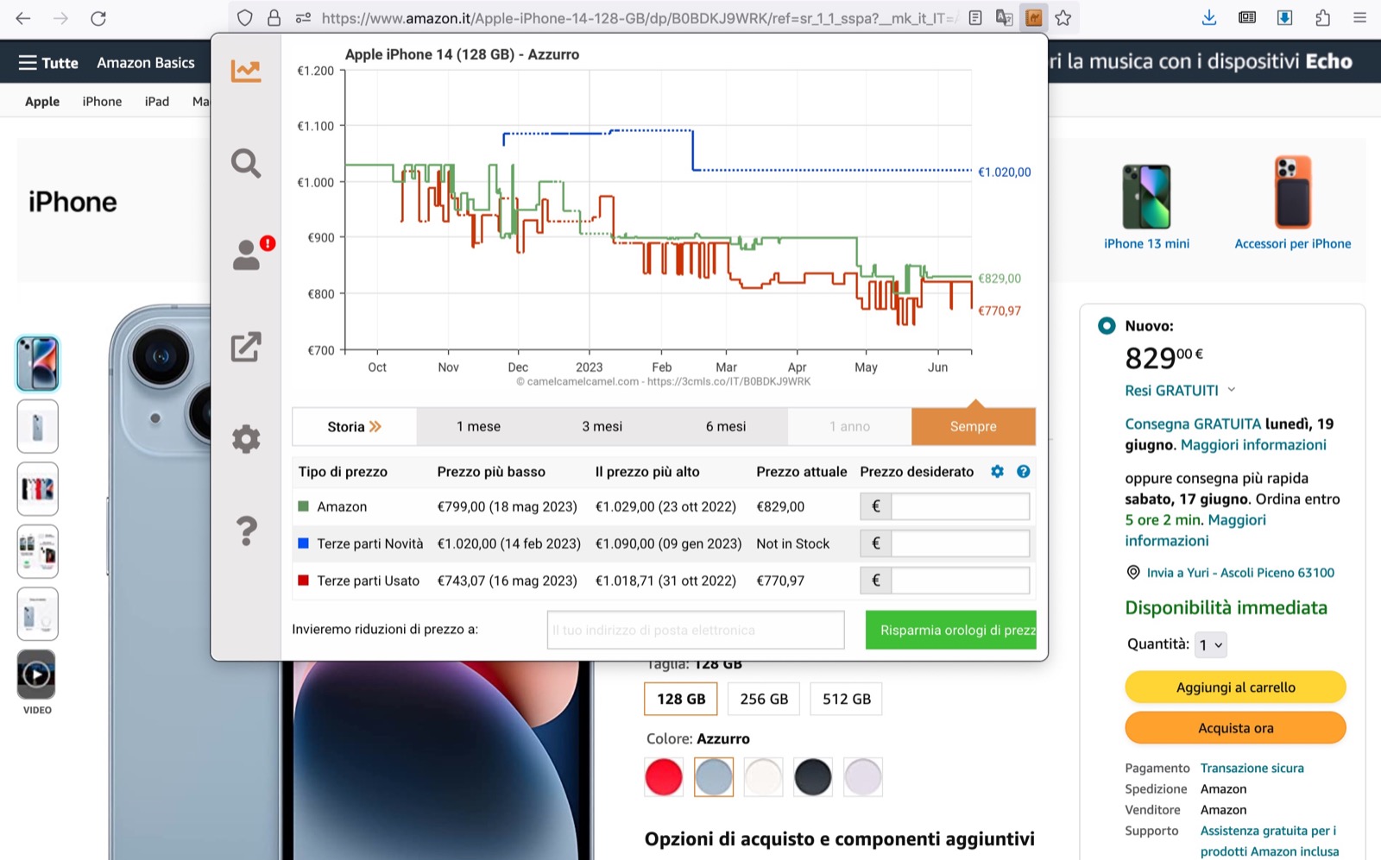Image resolution: width=1381 pixels, height=860 pixels.
Task: Open Camelizer settings gear in sidebar
Action: 246,439
